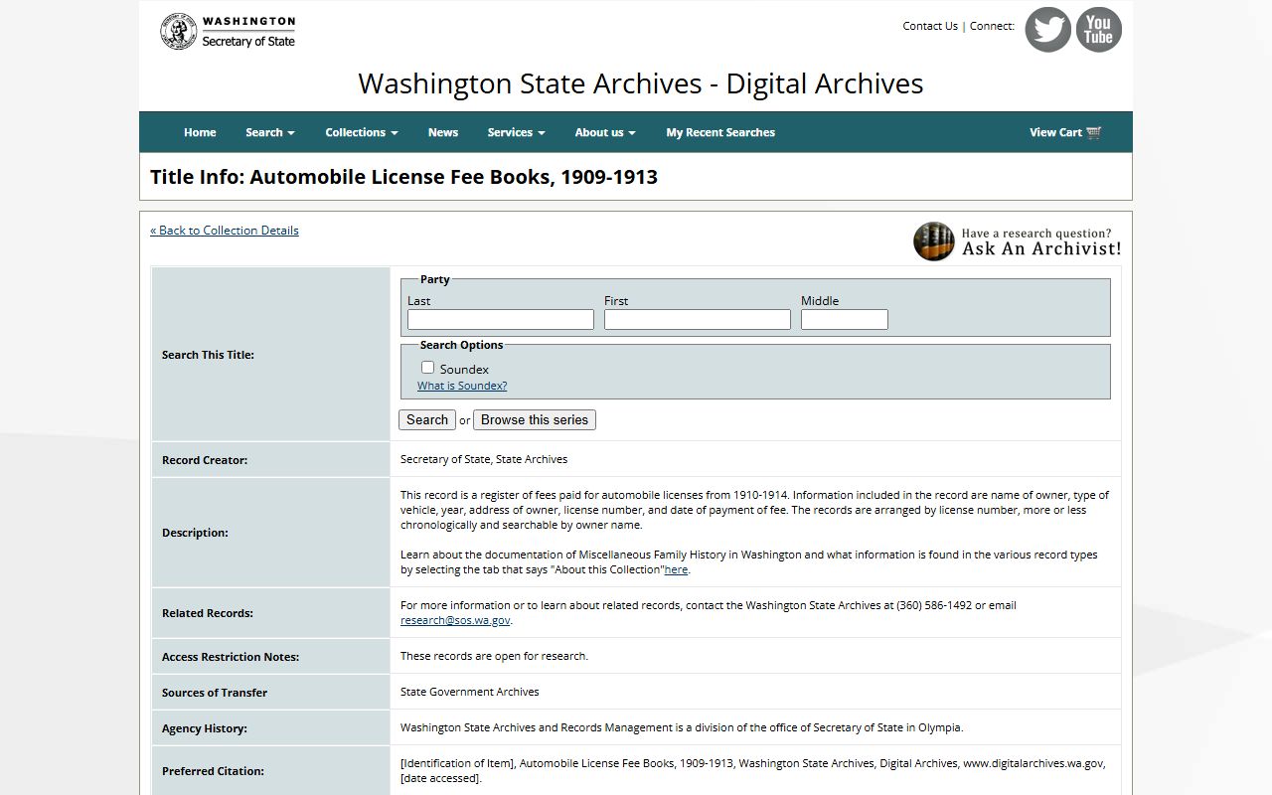1272x795 pixels.
Task: Focus the Middle name input field
Action: tap(845, 319)
